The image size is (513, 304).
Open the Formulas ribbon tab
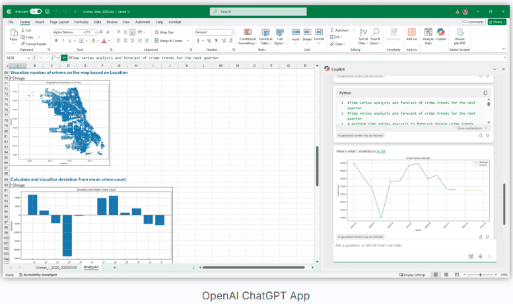click(x=81, y=22)
